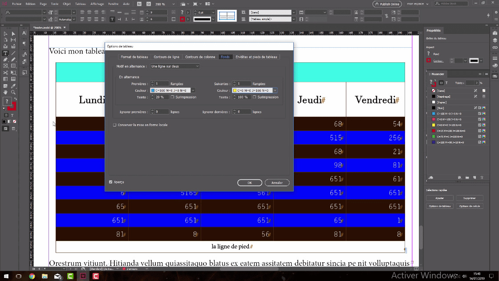Select the Pen tool

coord(5,60)
